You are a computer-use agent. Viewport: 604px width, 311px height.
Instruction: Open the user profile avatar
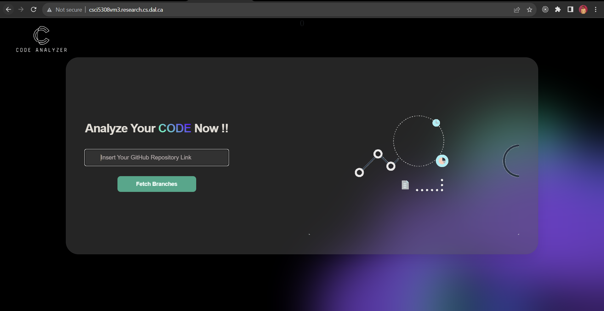[x=583, y=9]
